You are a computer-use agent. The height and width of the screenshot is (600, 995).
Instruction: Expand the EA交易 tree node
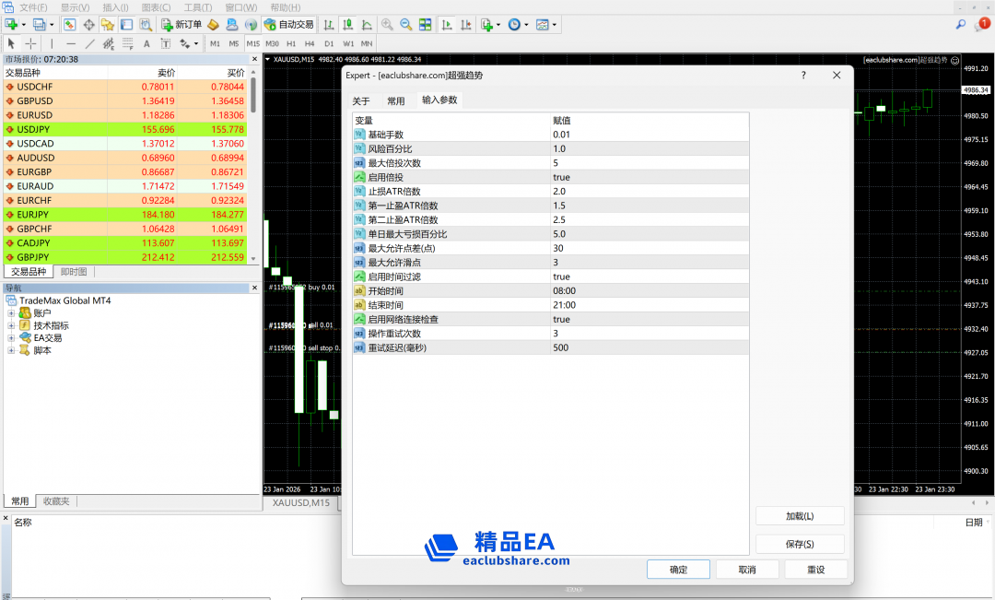(11, 338)
